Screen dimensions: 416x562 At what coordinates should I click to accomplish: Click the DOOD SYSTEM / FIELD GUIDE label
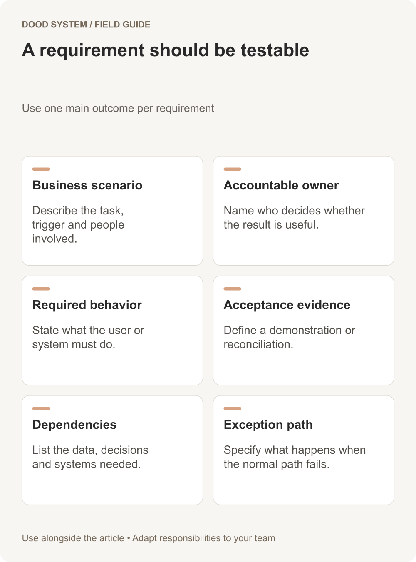pos(86,25)
